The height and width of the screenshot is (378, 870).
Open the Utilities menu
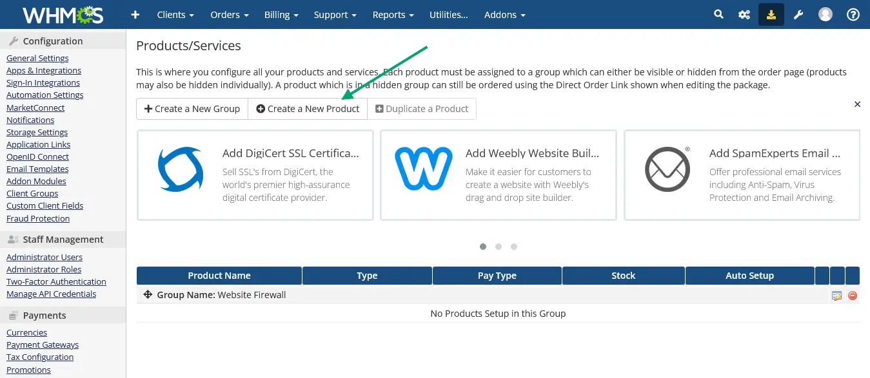coord(449,14)
